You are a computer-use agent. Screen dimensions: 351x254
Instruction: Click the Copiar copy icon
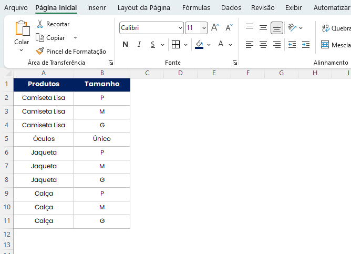click(40, 38)
